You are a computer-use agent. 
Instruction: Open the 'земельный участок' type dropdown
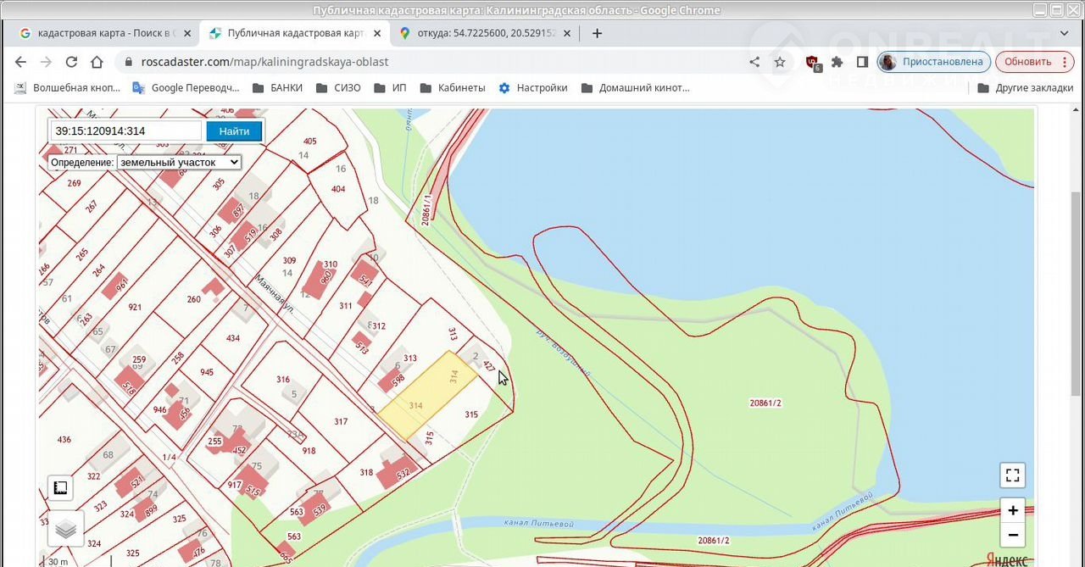point(179,162)
